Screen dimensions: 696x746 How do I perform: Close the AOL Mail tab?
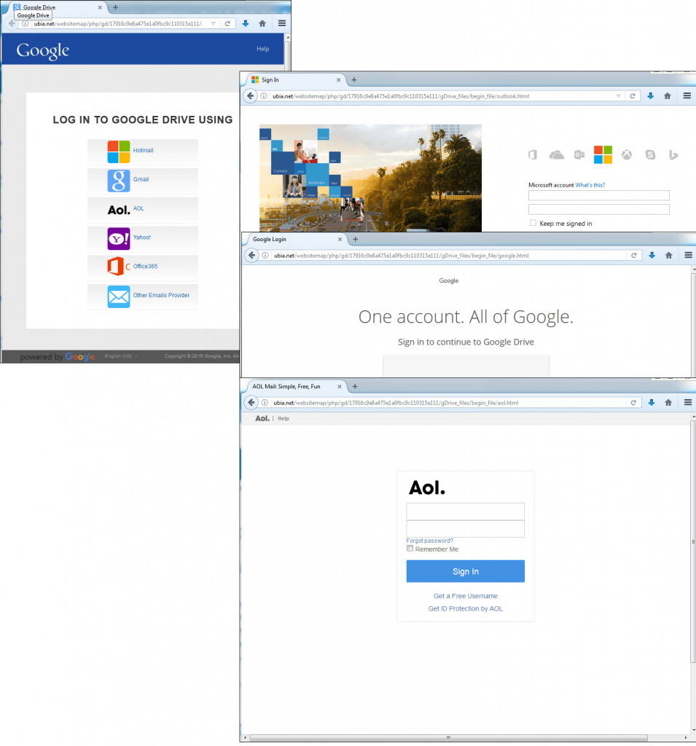point(340,386)
